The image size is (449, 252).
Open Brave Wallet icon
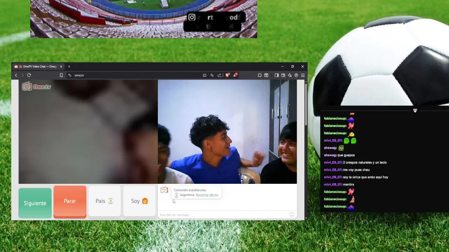[x=283, y=75]
